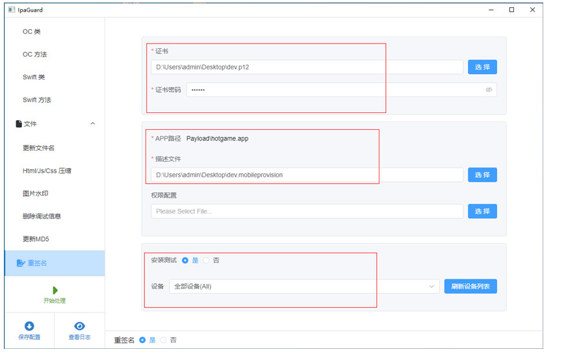Click 选择 button next to certificate path
This screenshot has height=356, width=579.
482,67
